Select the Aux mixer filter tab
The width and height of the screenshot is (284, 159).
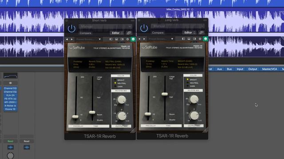pyautogui.click(x=219, y=69)
